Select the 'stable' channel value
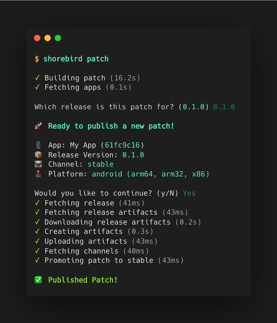 coord(100,164)
